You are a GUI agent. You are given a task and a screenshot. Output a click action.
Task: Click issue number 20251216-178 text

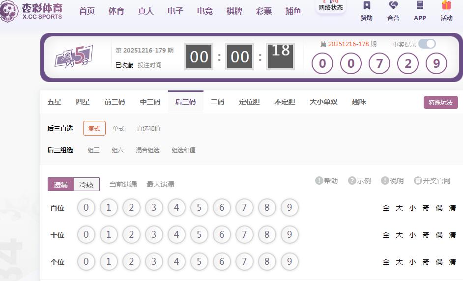coord(348,44)
